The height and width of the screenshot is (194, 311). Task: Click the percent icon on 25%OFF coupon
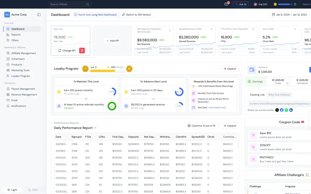(x=253, y=147)
